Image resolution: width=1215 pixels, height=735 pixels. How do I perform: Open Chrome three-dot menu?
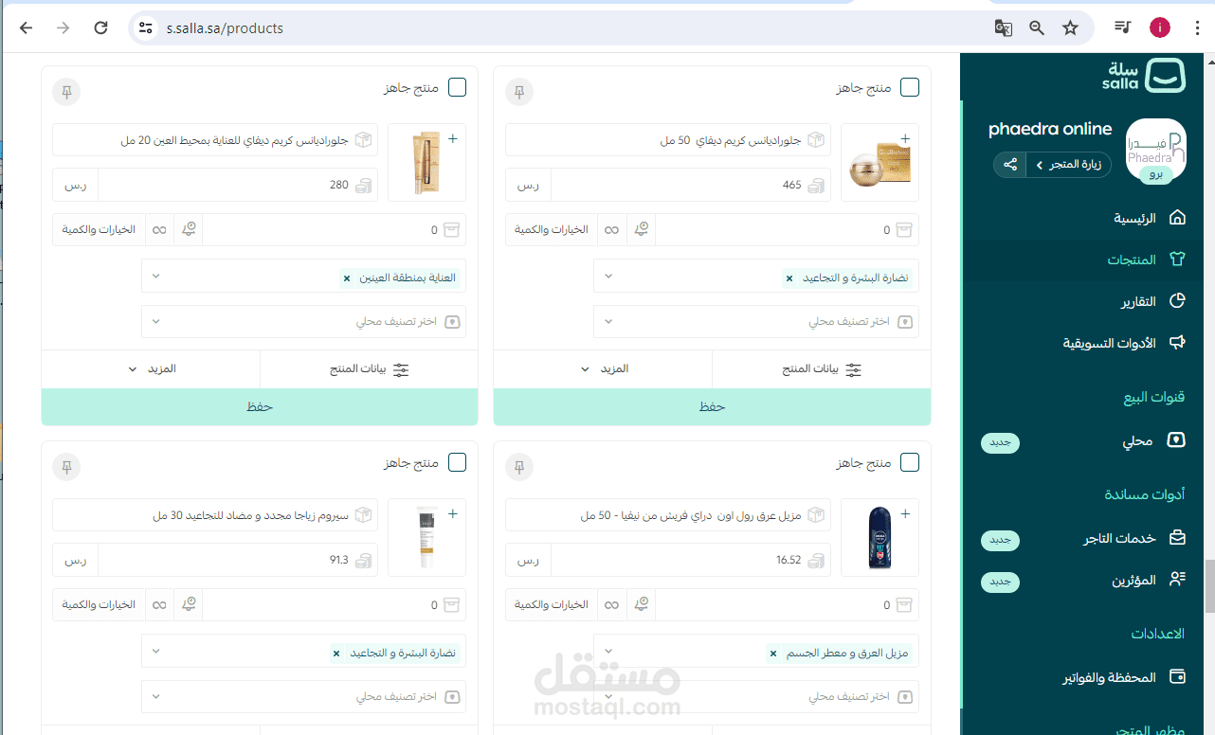1198,28
